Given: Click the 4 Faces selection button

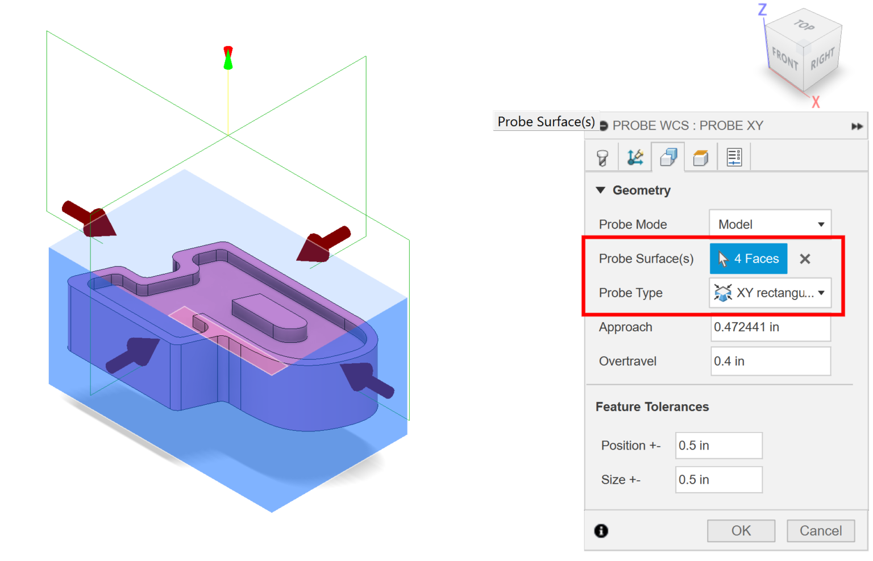Looking at the screenshot, I should [x=749, y=259].
